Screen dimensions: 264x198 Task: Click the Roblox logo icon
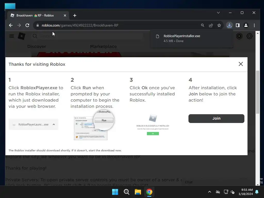coord(22,36)
